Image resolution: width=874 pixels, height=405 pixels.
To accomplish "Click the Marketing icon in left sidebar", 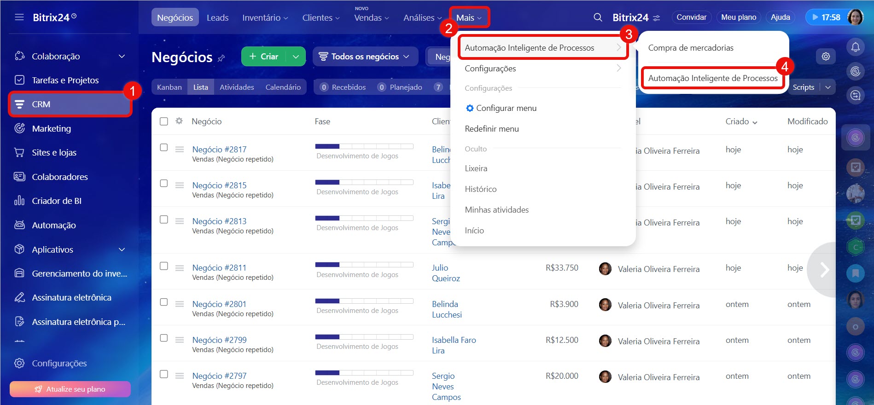I will [19, 128].
